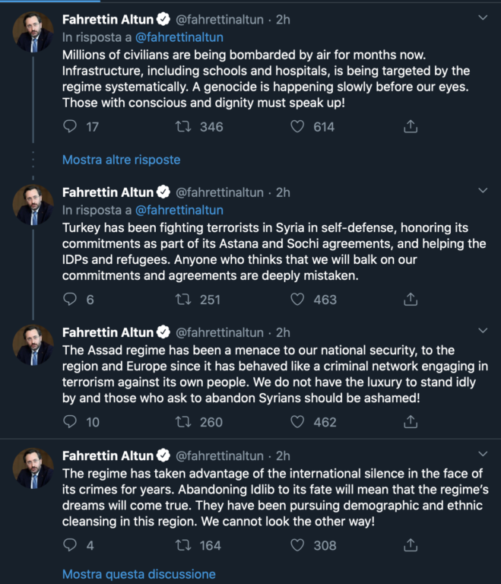The width and height of the screenshot is (501, 584).
Task: Like the tweet with 614 likes
Action: click(297, 127)
